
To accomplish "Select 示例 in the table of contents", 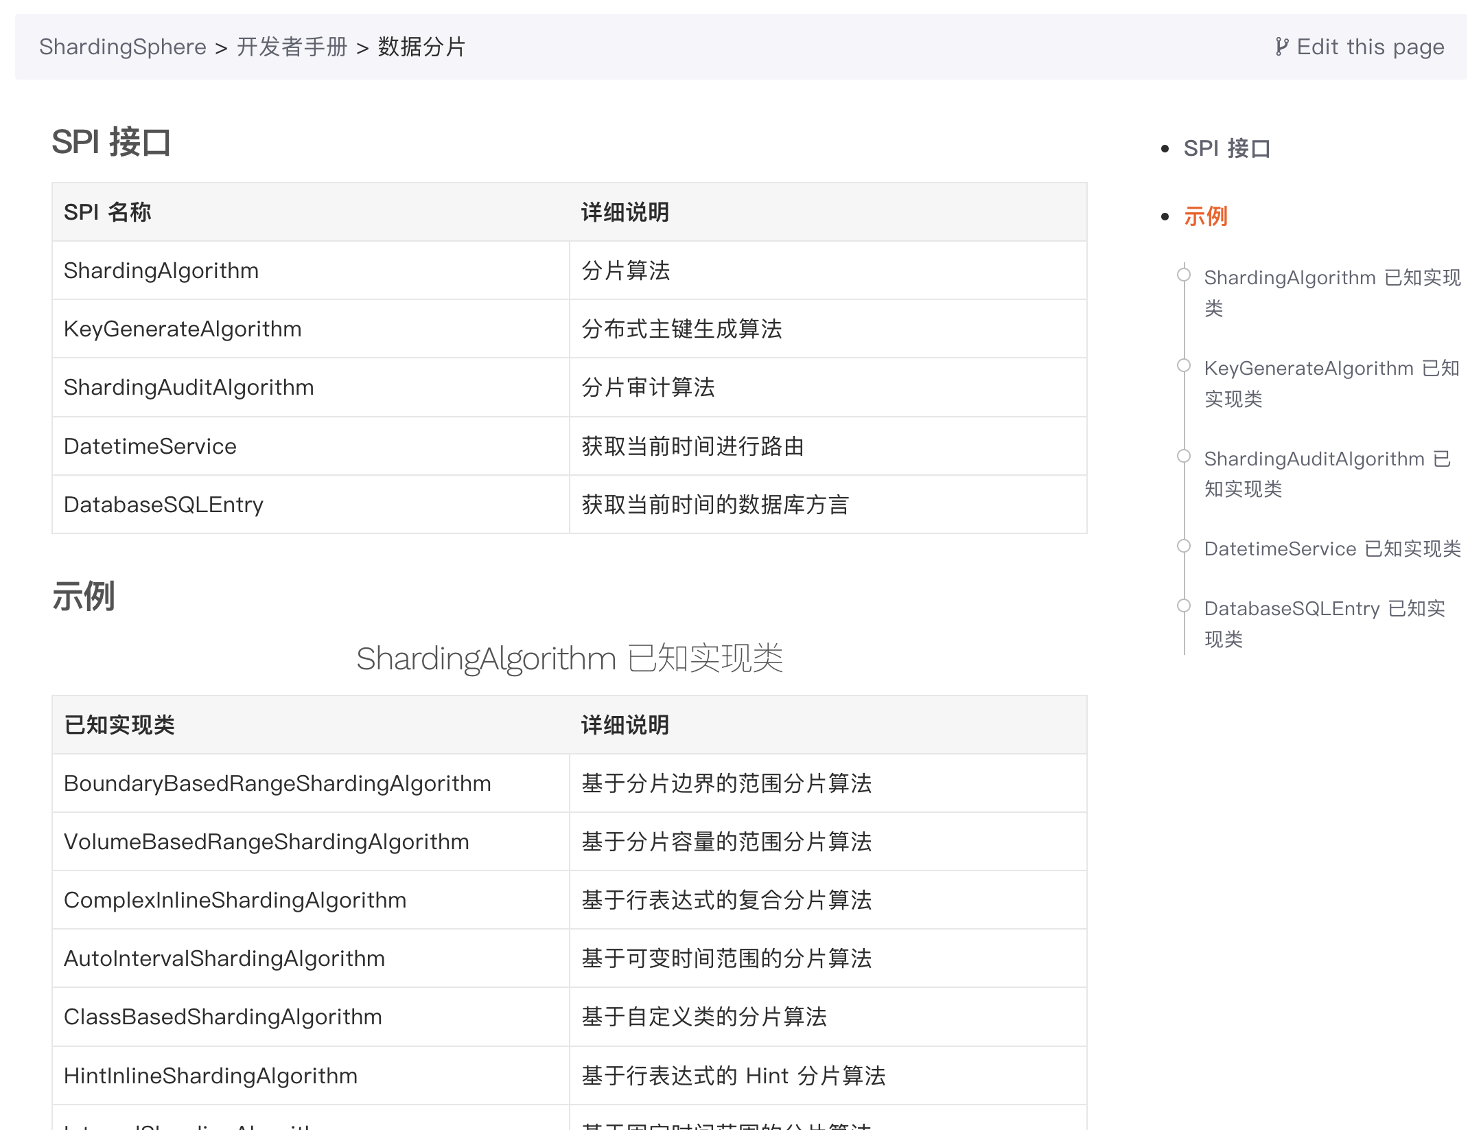I will click(x=1205, y=216).
